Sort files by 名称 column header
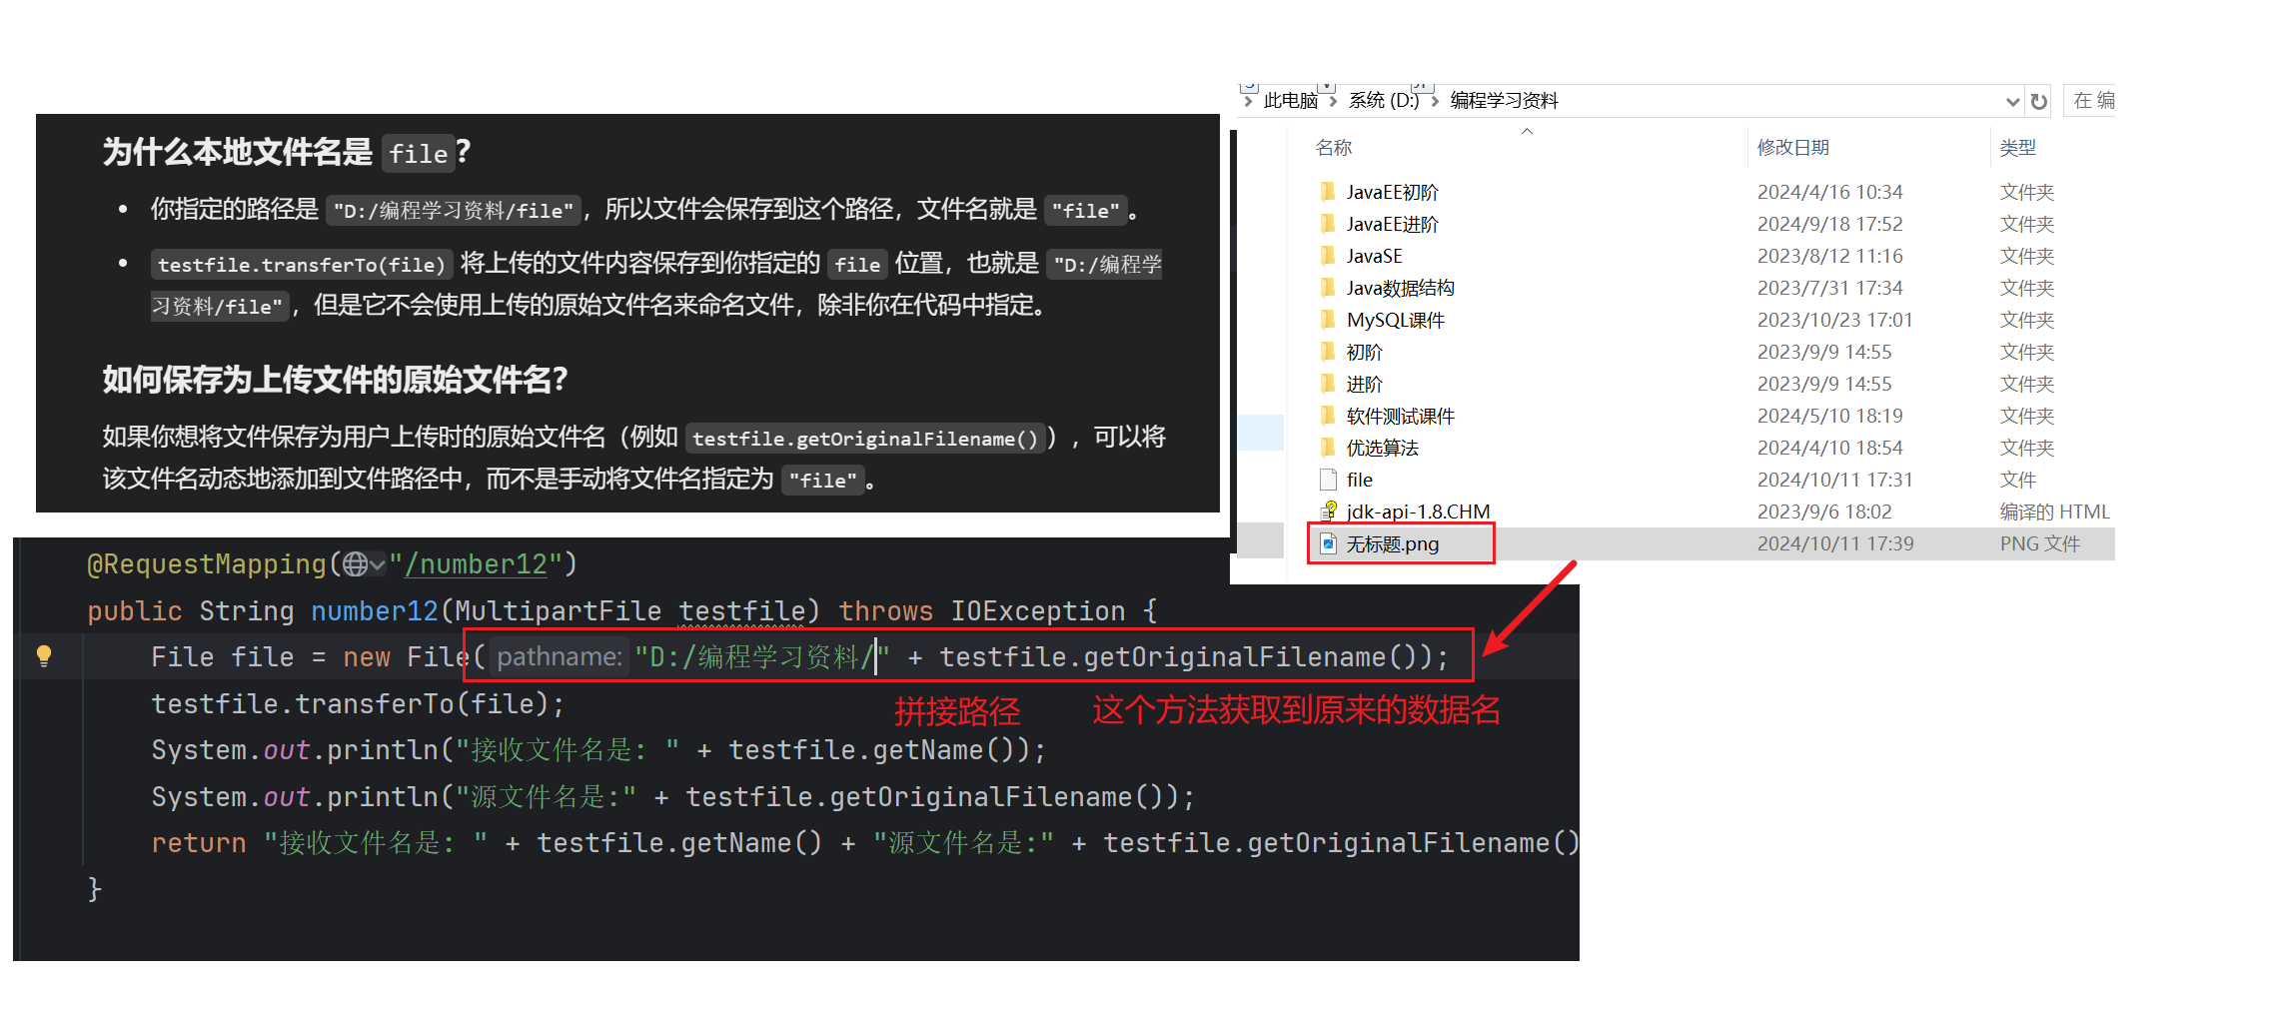The image size is (2273, 1022). tap(1334, 148)
